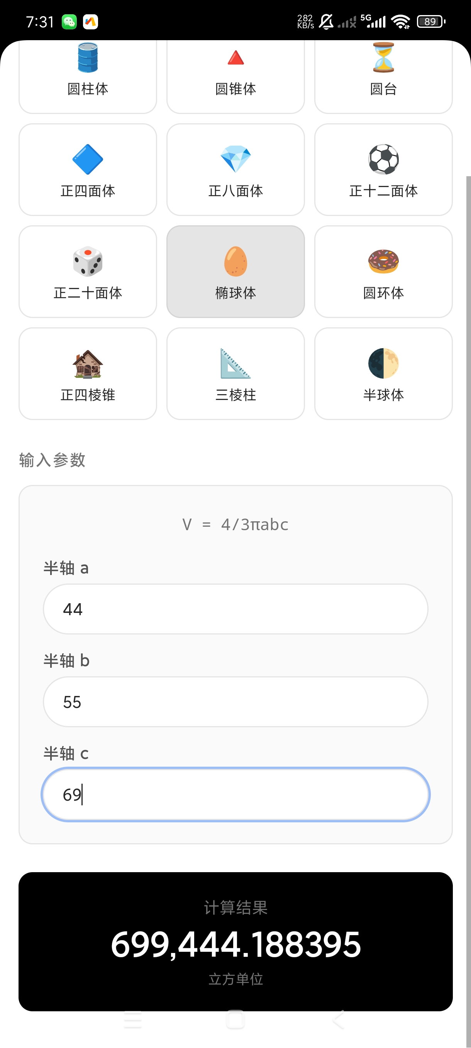Click into the 半轴 c field
The height and width of the screenshot is (1048, 471).
point(236,795)
